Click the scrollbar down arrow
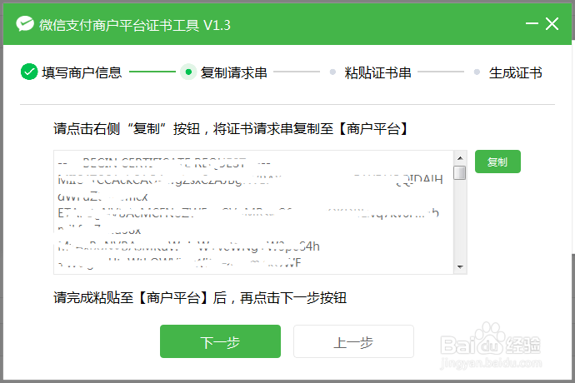Screen dimensions: 575x383 [460, 266]
